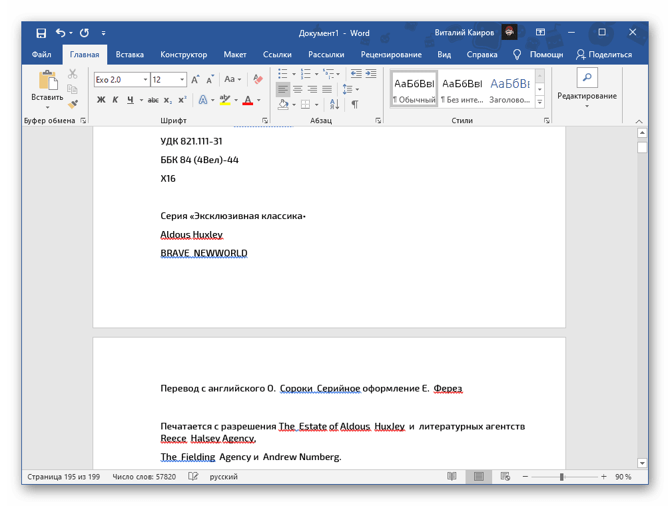The image size is (670, 506).
Task: Open the Customize Quick Access Toolbar arrow
Action: click(x=103, y=33)
